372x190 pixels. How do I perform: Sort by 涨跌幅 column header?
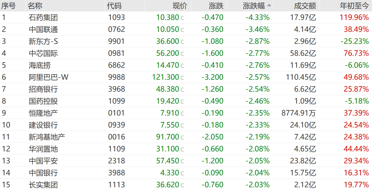point(254,6)
